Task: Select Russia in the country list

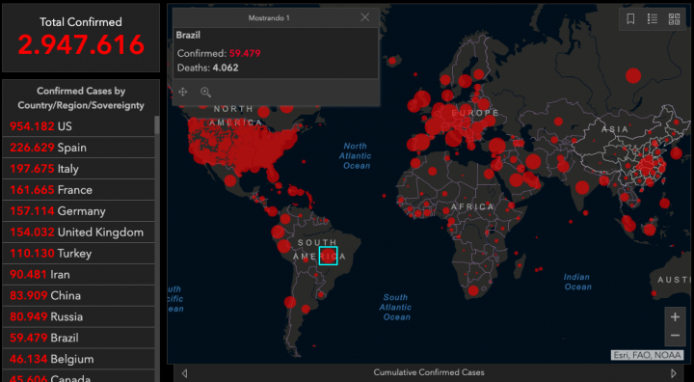Action: tap(78, 316)
